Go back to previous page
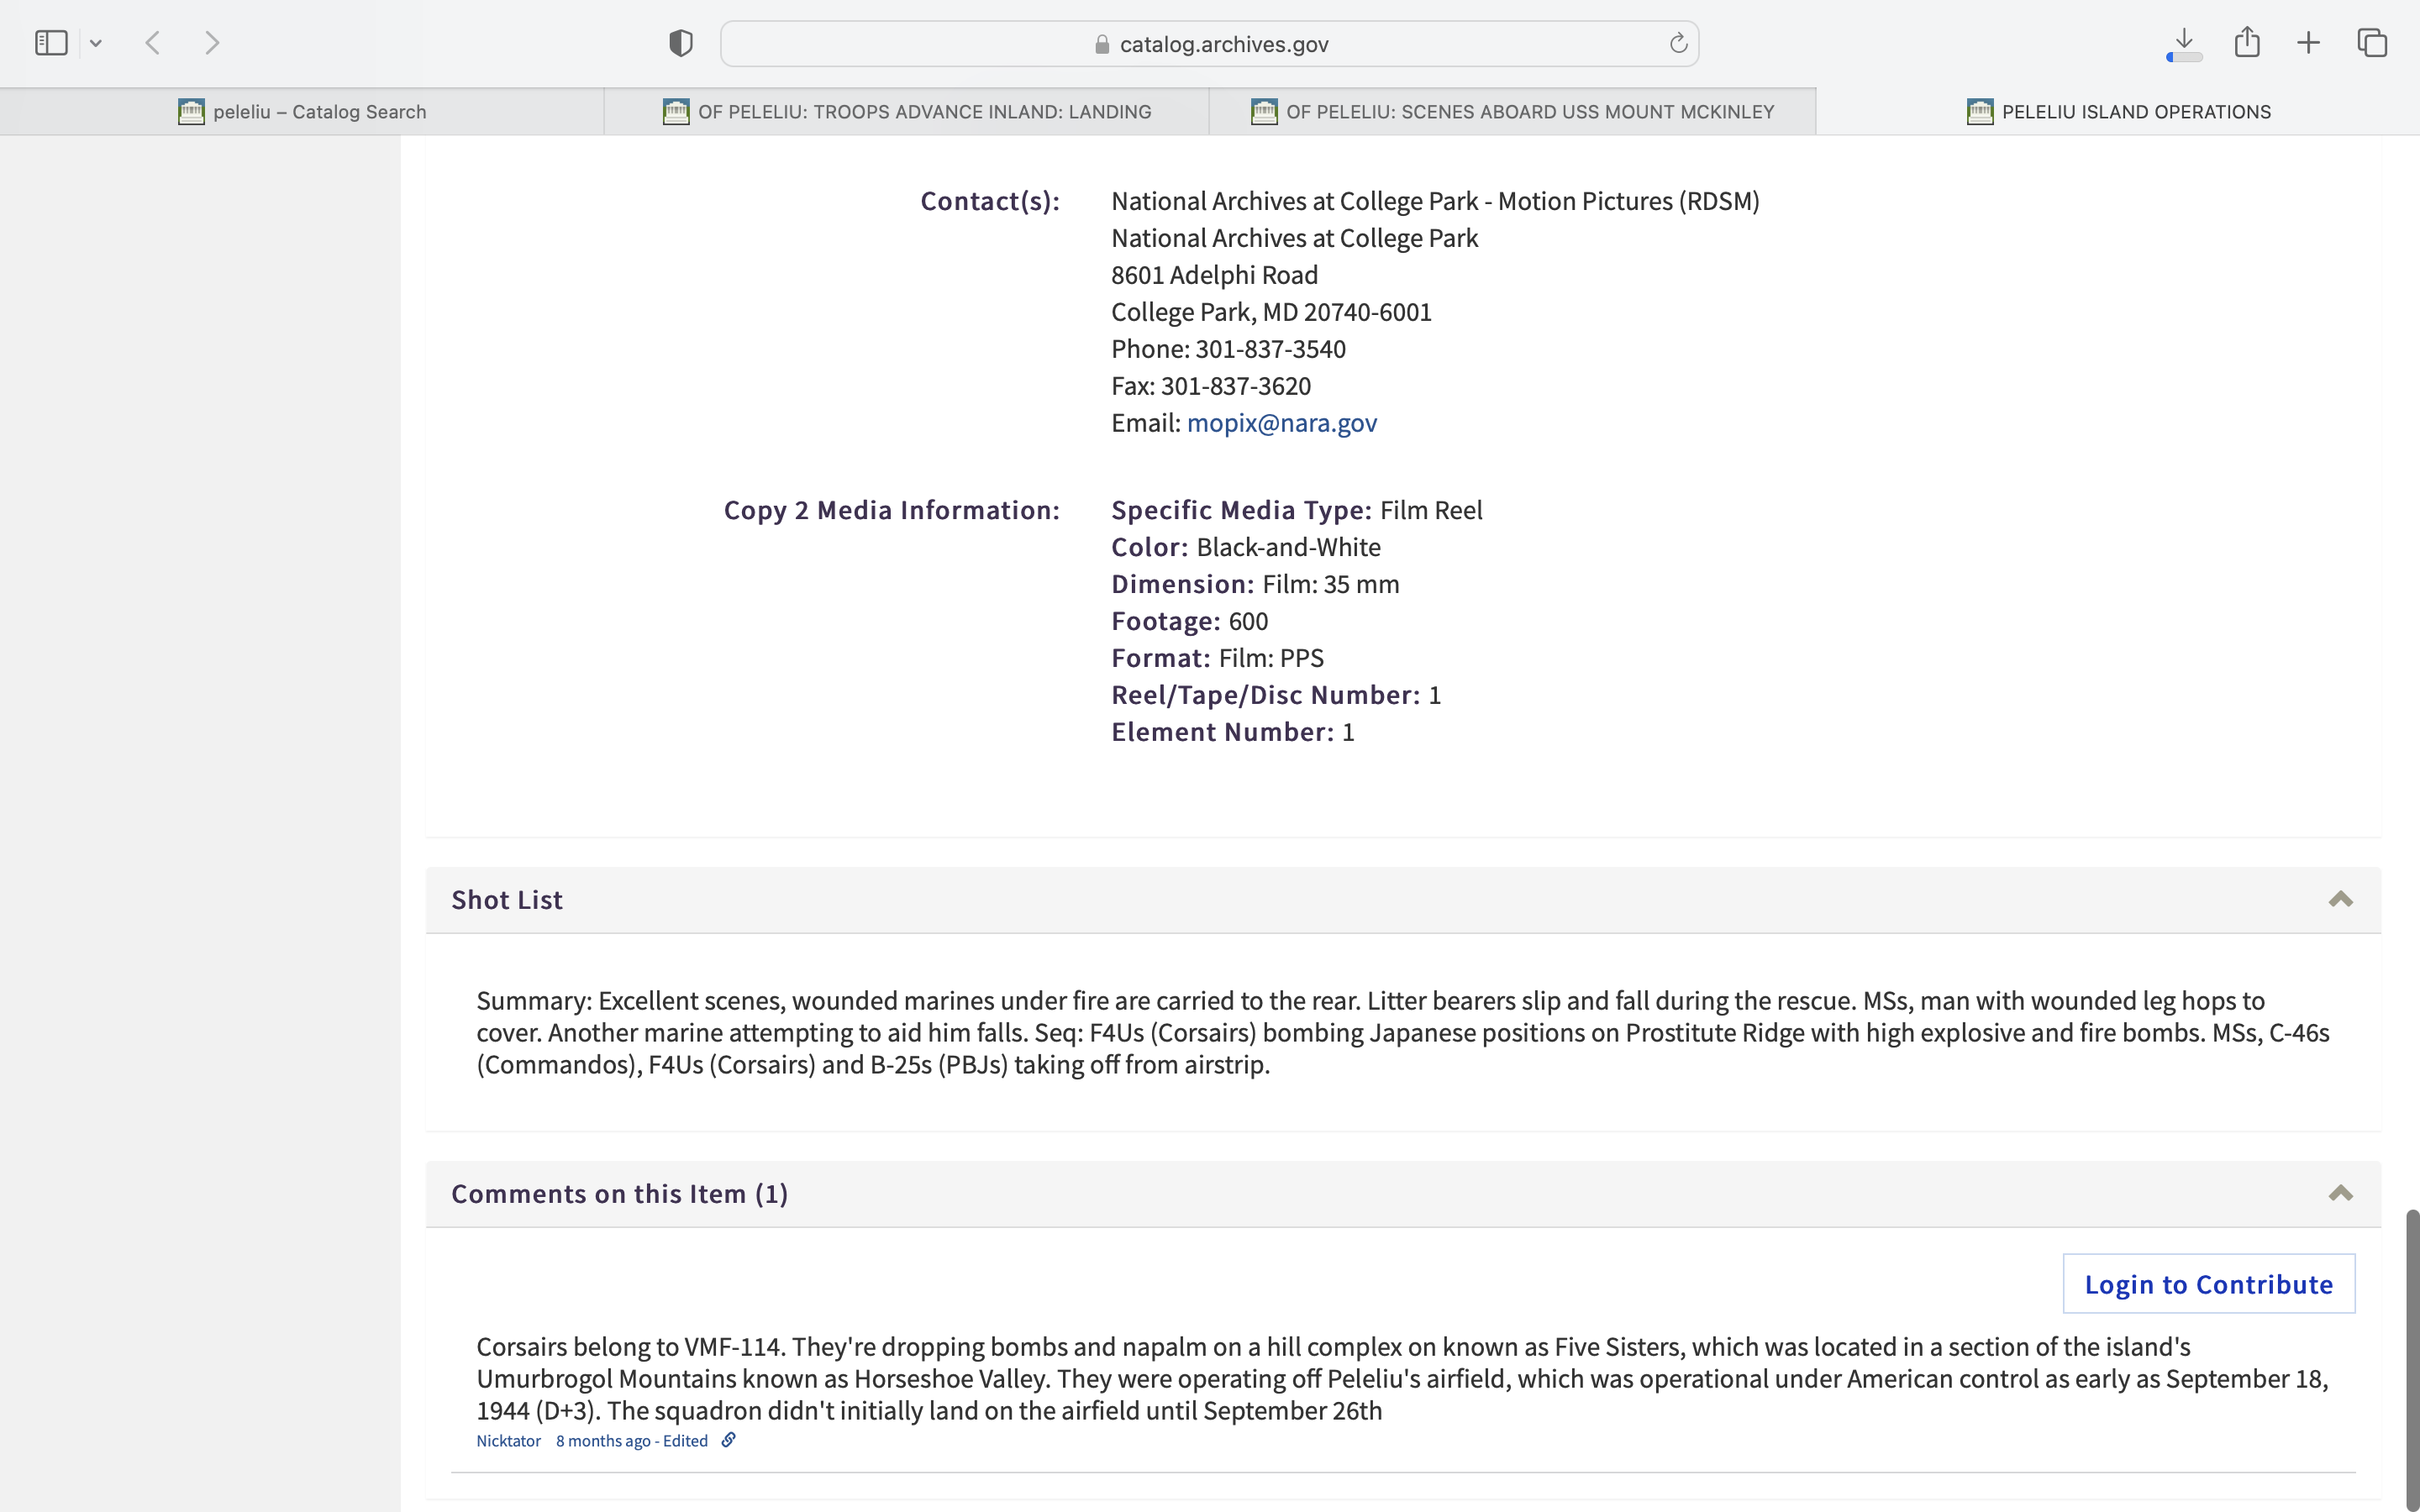Image resolution: width=2420 pixels, height=1512 pixels. coord(153,43)
